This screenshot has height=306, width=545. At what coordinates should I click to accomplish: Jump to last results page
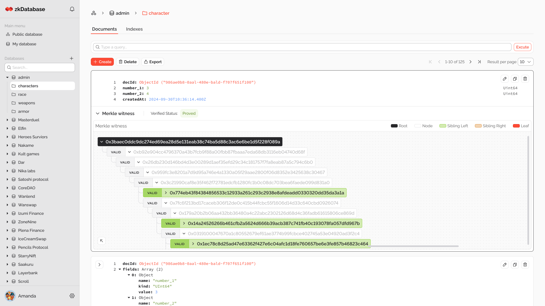pos(479,62)
